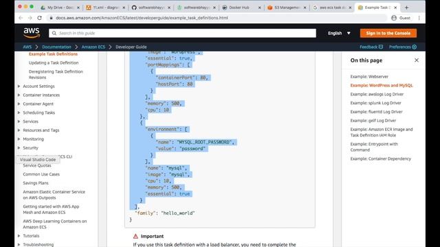The width and height of the screenshot is (440, 247).
Task: Open Deregistering Task Definition Revisions link
Action: 56,75
